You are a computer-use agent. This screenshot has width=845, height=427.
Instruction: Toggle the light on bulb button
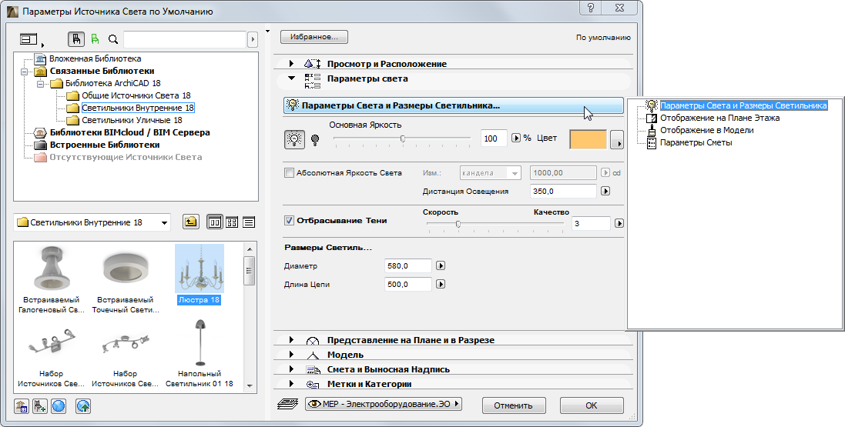[x=294, y=139]
